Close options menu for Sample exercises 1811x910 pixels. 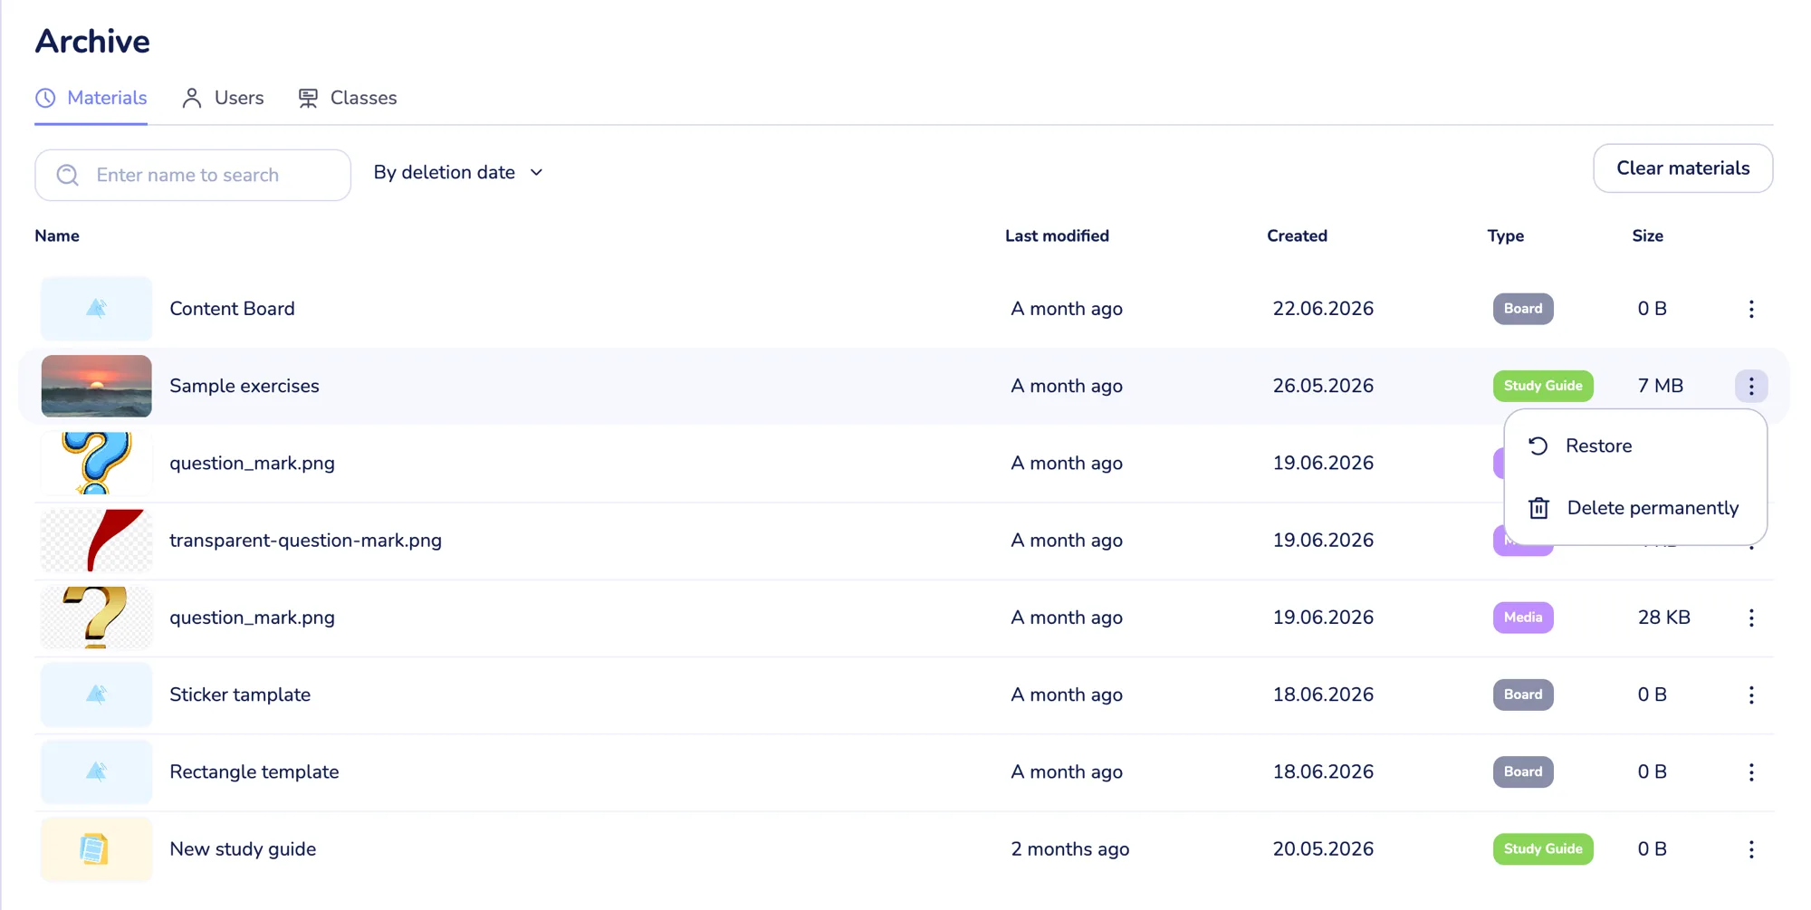1751,386
